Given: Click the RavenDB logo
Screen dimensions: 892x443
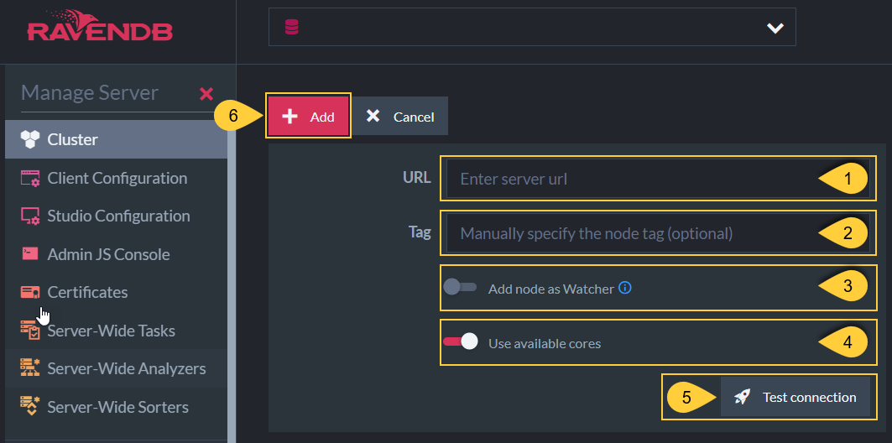Looking at the screenshot, I should [x=100, y=26].
